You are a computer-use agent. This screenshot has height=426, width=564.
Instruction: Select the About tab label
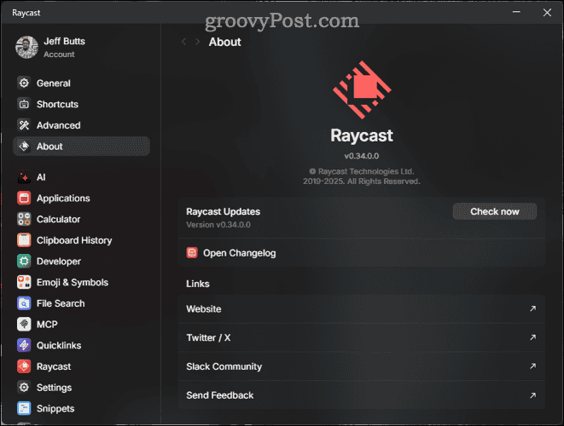click(49, 147)
